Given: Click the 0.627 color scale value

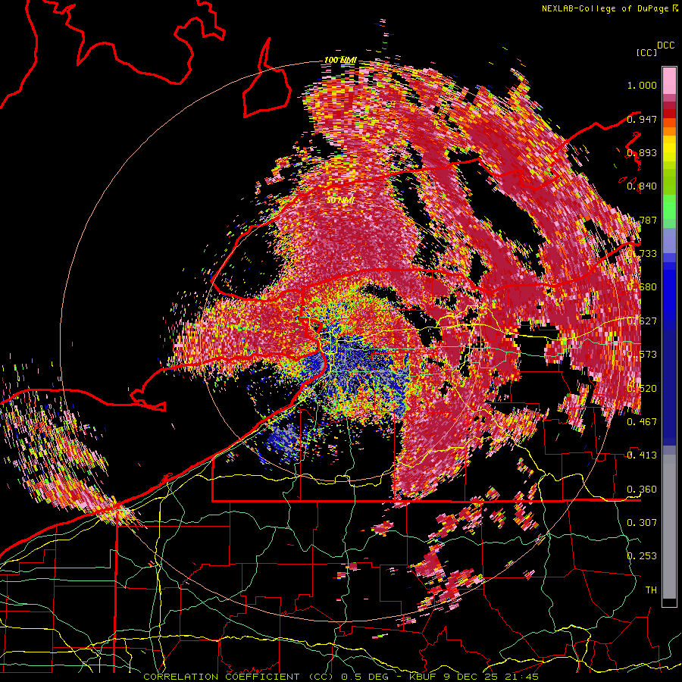Looking at the screenshot, I should 642,321.
